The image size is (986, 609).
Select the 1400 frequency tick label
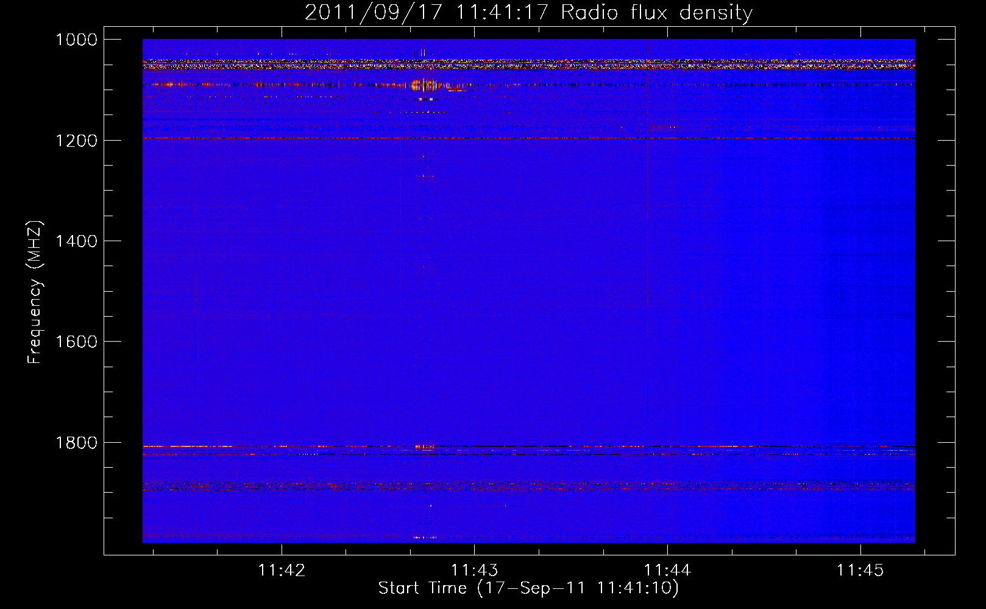[76, 241]
